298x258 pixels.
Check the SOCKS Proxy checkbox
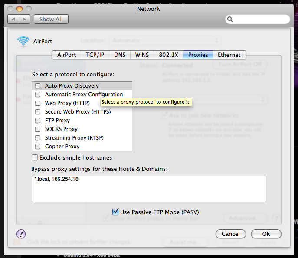[38, 129]
